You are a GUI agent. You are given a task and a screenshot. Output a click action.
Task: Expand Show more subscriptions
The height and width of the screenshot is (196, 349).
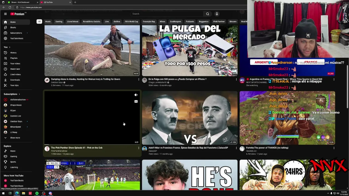coord(16,138)
